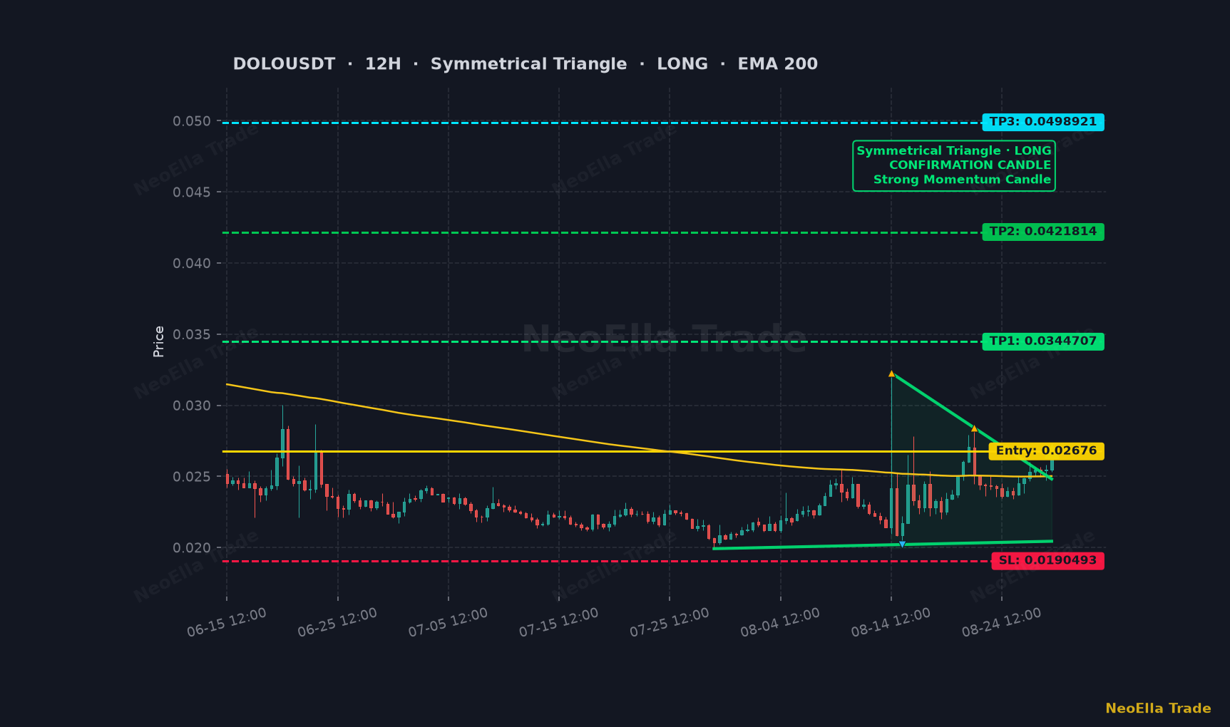Click the TP2: 0.0421814 label
This screenshot has width=1230, height=727.
click(x=1042, y=232)
